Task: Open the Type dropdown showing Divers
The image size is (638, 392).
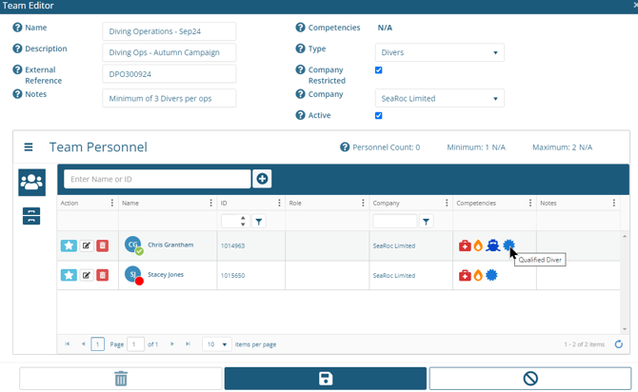Action: (439, 53)
